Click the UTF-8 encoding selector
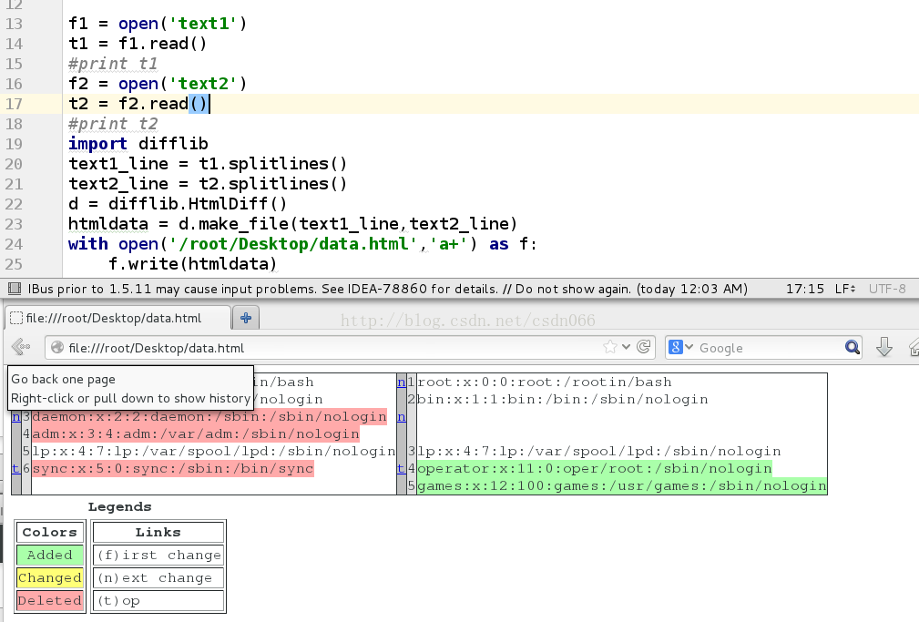Screen dimensions: 919x622 887,289
